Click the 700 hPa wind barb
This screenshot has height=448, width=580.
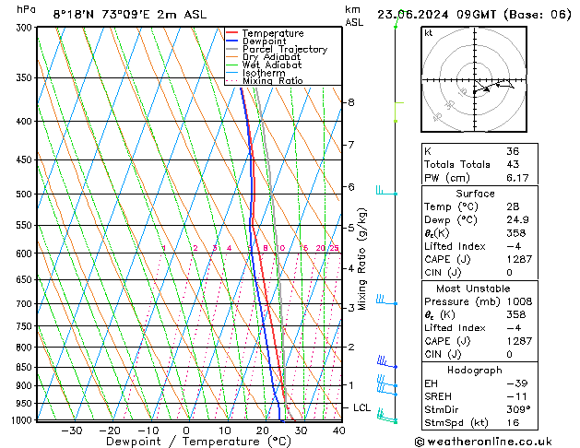386,301
